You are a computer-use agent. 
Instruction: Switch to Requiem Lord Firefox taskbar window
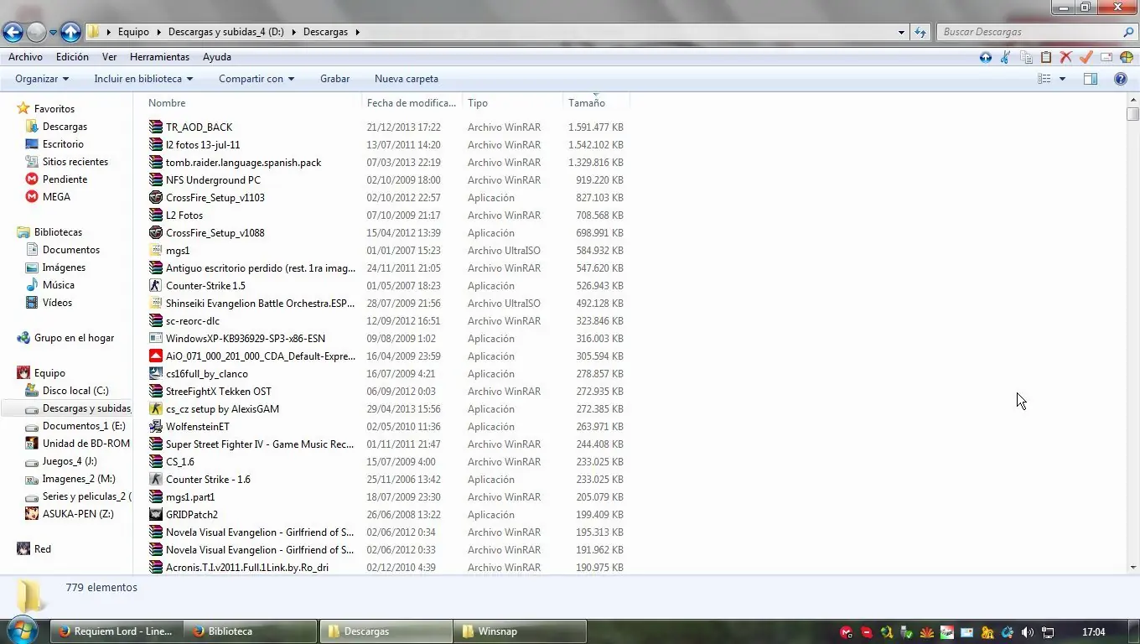point(117,631)
